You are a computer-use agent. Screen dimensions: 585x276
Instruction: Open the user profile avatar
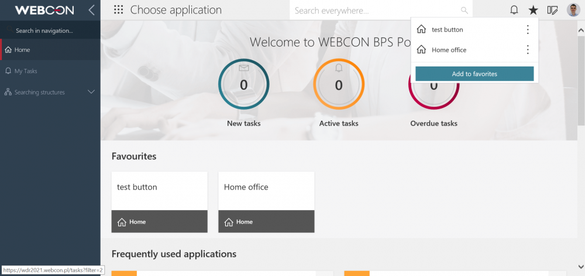pos(573,10)
